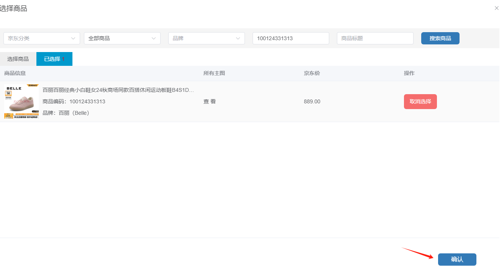Click the Belle pink shoe thumbnail
This screenshot has width=504, height=266.
tap(21, 101)
